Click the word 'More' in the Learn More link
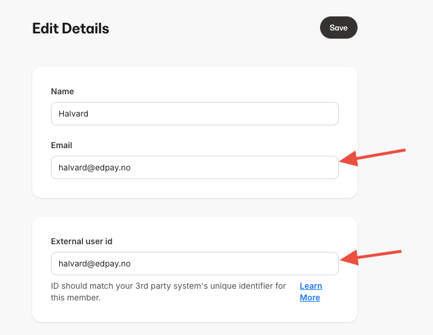 (x=310, y=298)
